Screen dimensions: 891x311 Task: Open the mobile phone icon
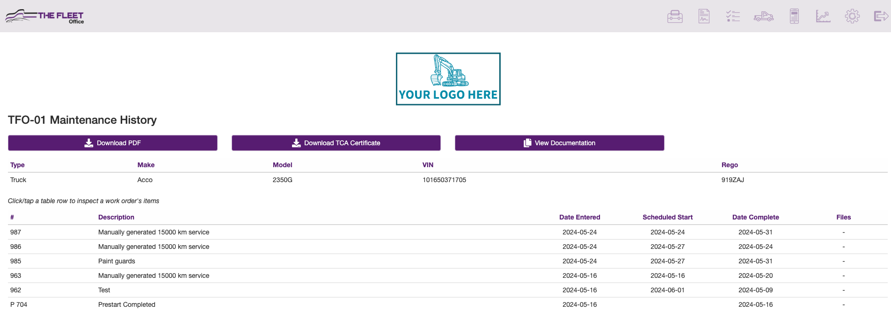794,16
